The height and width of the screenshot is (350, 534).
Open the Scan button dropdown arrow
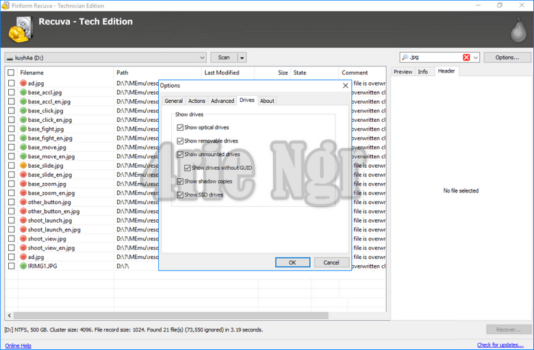(242, 58)
